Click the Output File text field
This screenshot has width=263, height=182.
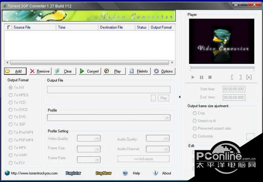click(x=109, y=89)
